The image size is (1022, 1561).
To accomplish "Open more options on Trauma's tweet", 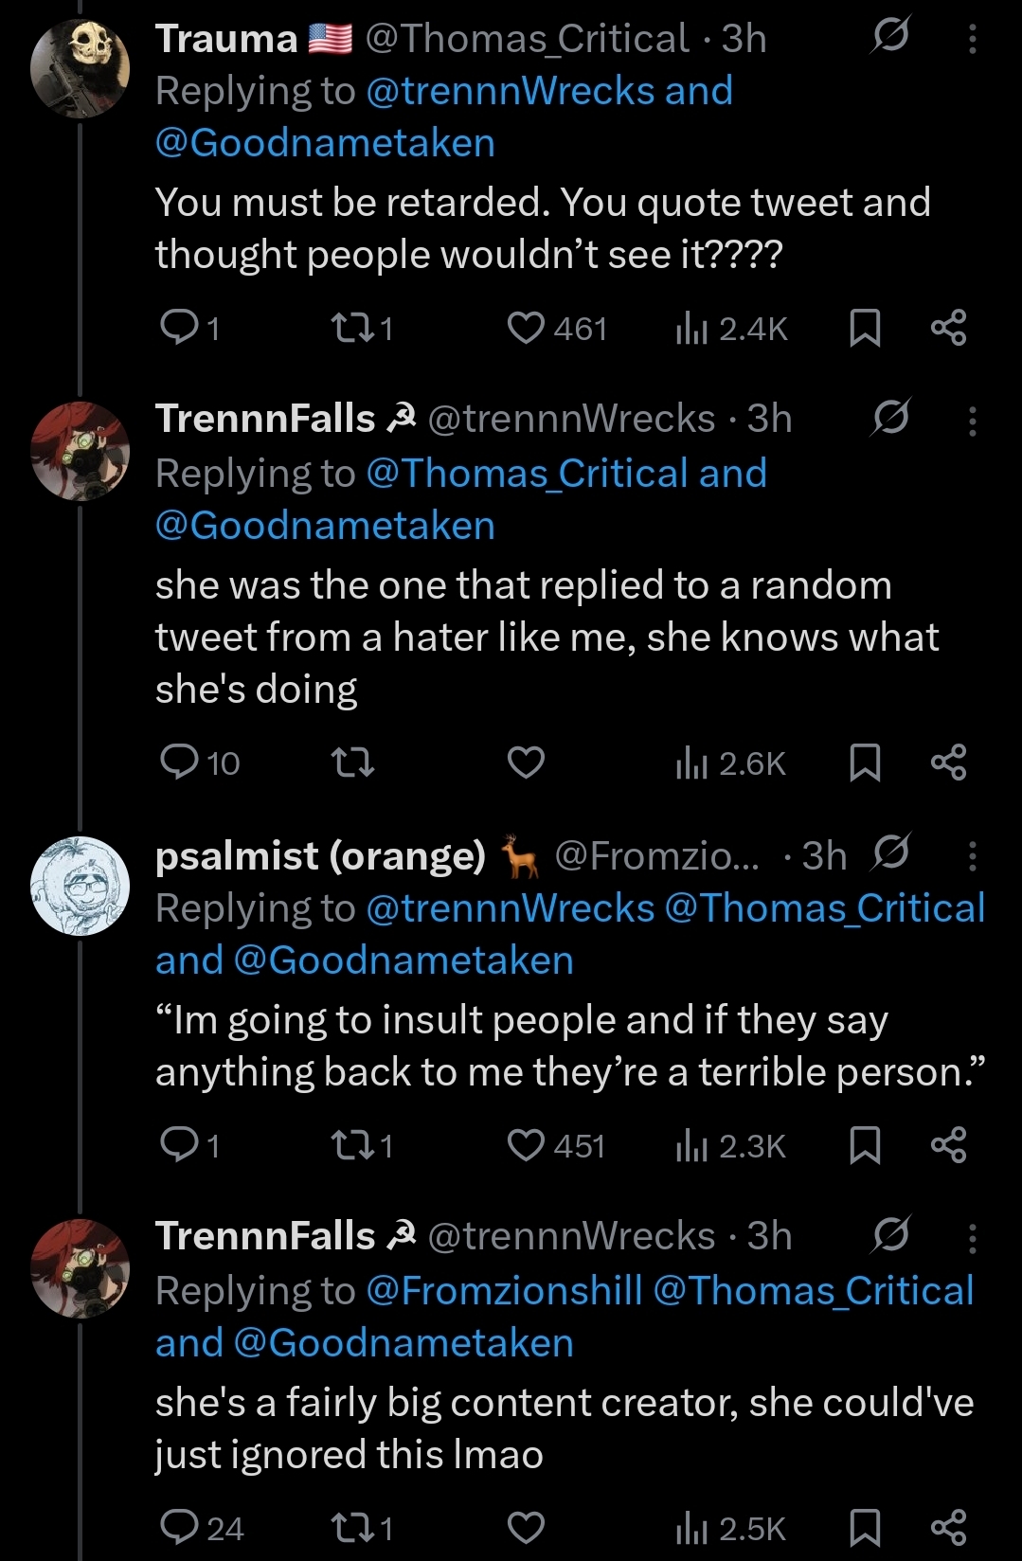I will point(972,39).
